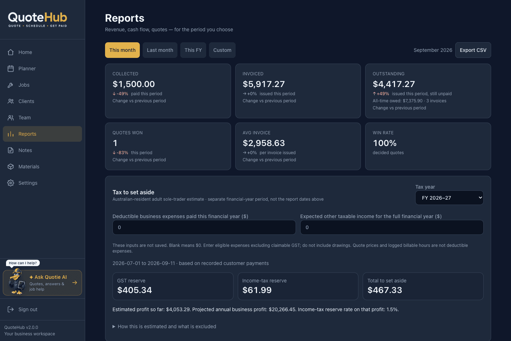Click the Income-tax reserve $61.99 amount
Screen dimensions: 511x341
coord(257,290)
